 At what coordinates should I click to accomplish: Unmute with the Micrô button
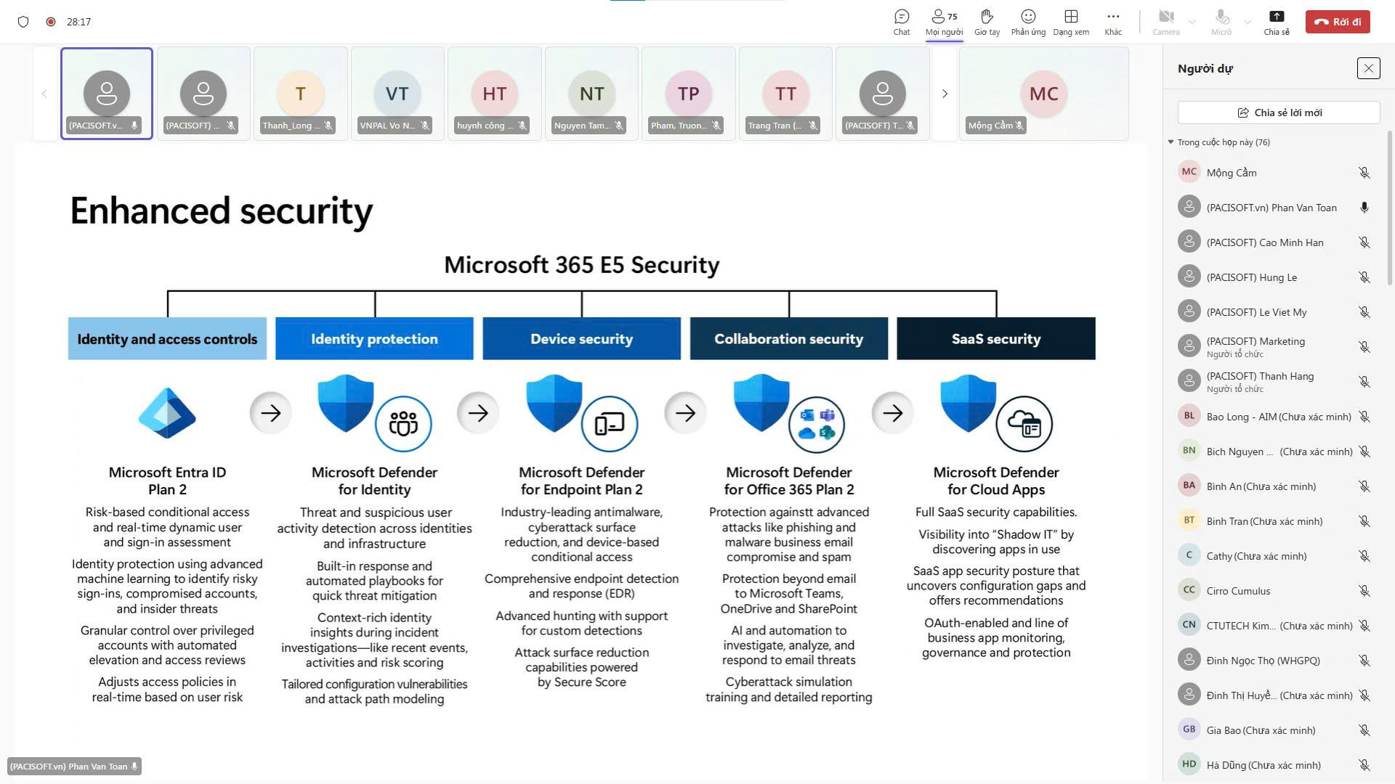click(x=1221, y=22)
